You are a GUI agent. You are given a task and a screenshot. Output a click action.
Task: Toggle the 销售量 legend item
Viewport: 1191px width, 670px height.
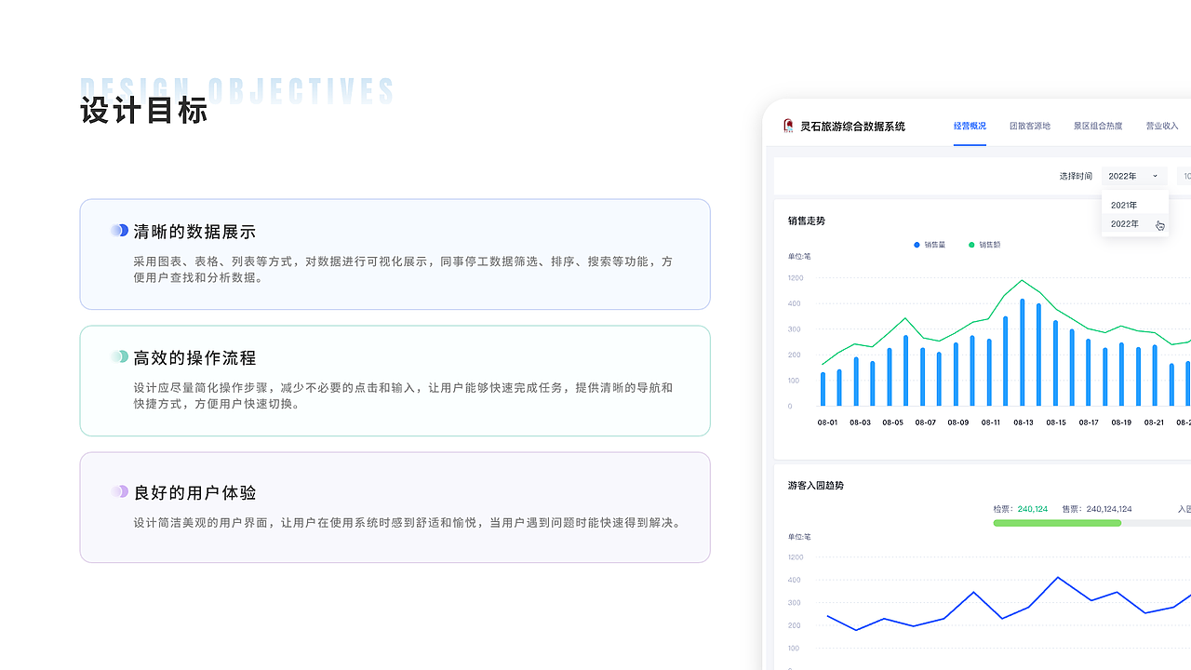coord(930,245)
